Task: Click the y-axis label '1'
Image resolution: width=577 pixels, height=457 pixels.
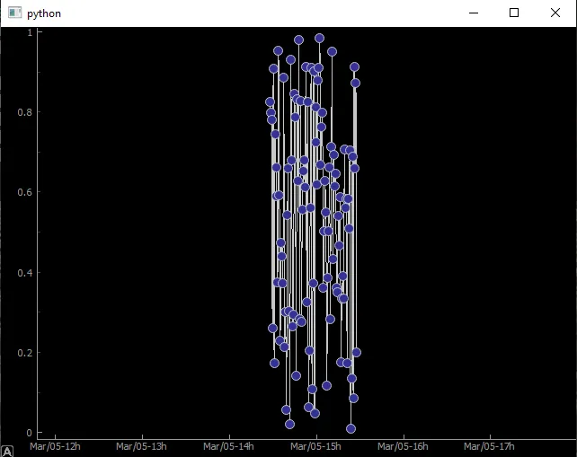Action: 30,32
